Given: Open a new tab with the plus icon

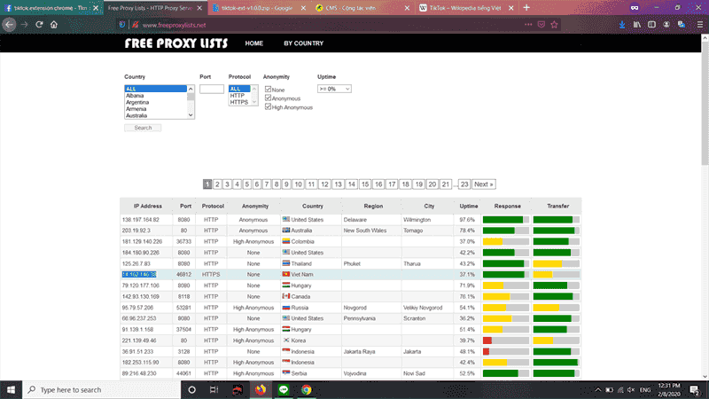Looking at the screenshot, I should click(526, 8).
